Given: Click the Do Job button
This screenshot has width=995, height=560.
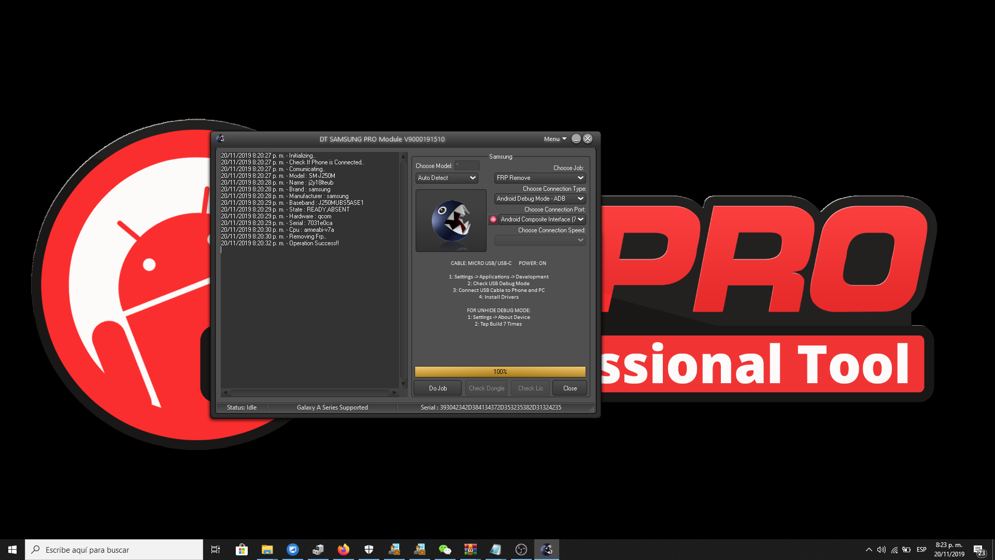Looking at the screenshot, I should pyautogui.click(x=438, y=388).
